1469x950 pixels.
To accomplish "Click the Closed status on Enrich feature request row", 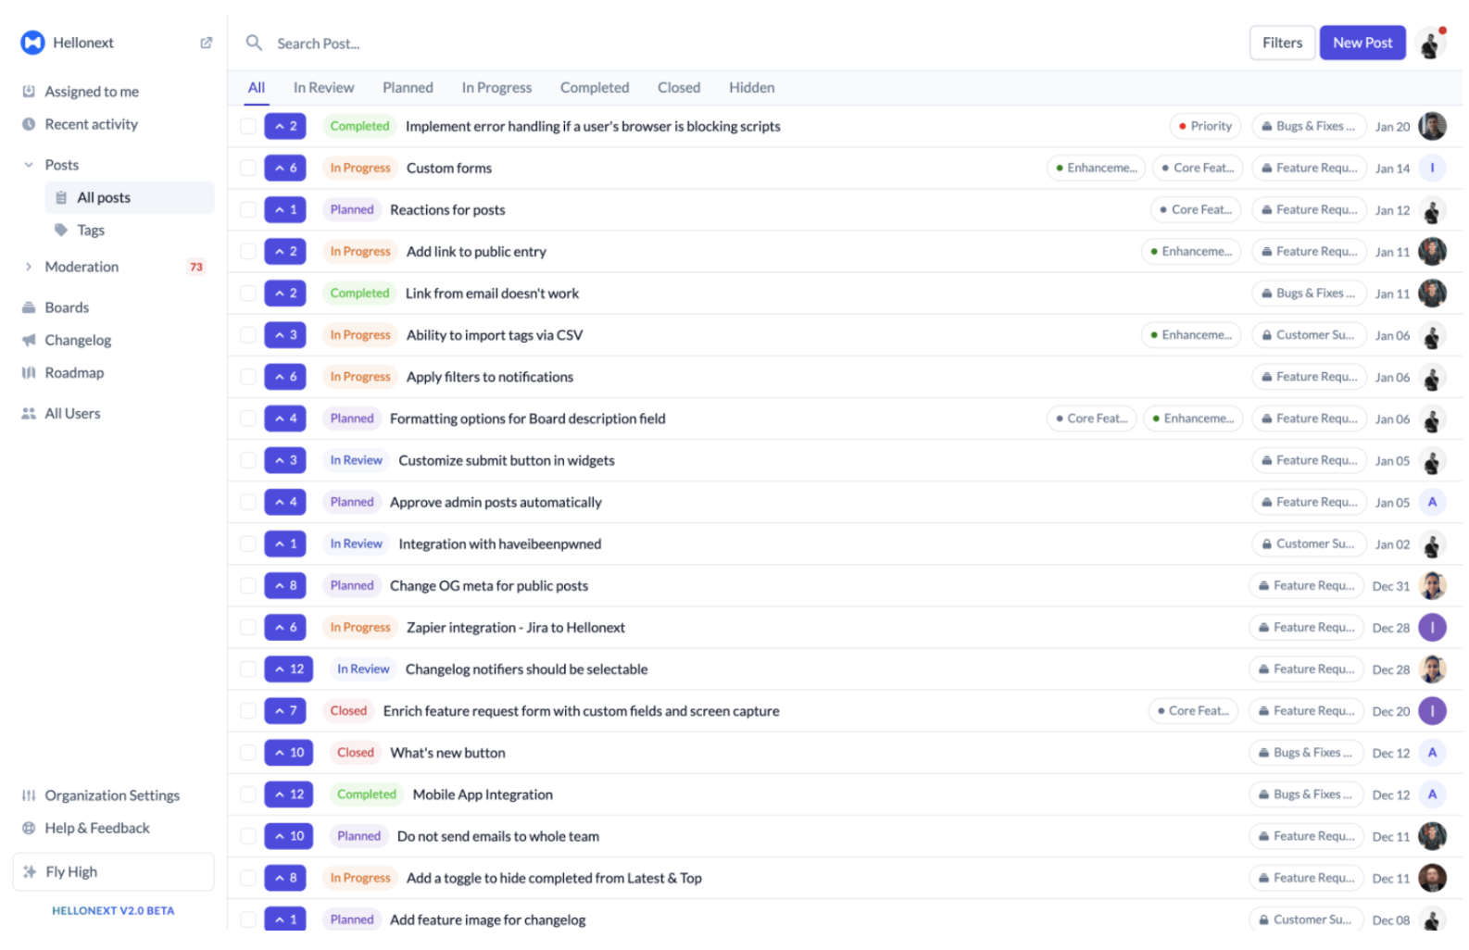I will 348,710.
